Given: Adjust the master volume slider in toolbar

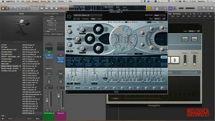Looking at the screenshot, I should [x=187, y=8].
